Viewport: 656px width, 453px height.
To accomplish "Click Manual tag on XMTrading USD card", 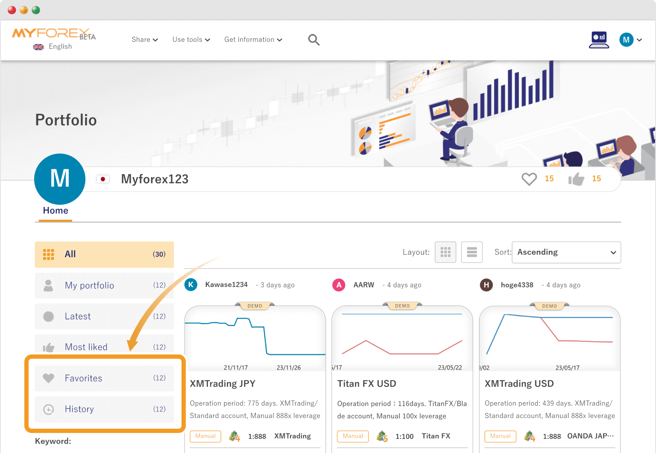I will (500, 436).
